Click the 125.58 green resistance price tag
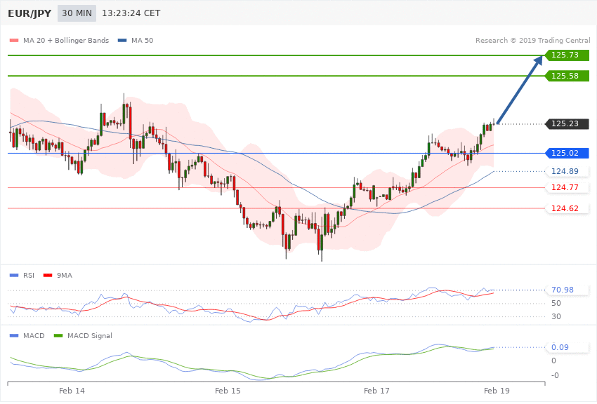Screen dimensions: 597x404 [568, 76]
